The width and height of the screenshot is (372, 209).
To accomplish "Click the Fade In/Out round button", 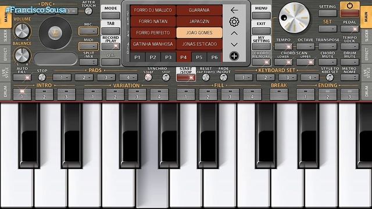I will [x=223, y=77].
